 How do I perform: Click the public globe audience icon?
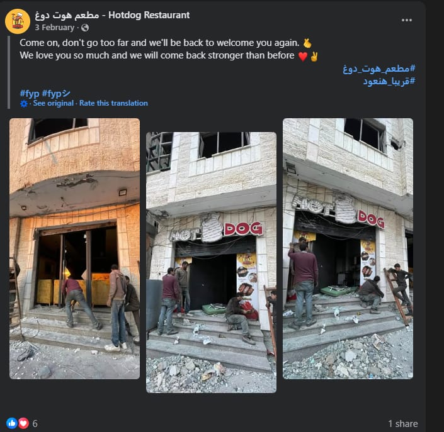click(85, 28)
